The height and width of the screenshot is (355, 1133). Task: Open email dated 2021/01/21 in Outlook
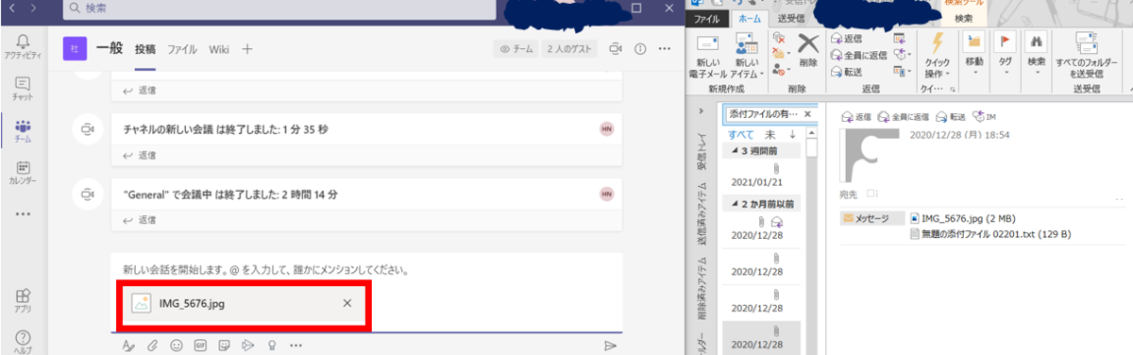click(761, 176)
